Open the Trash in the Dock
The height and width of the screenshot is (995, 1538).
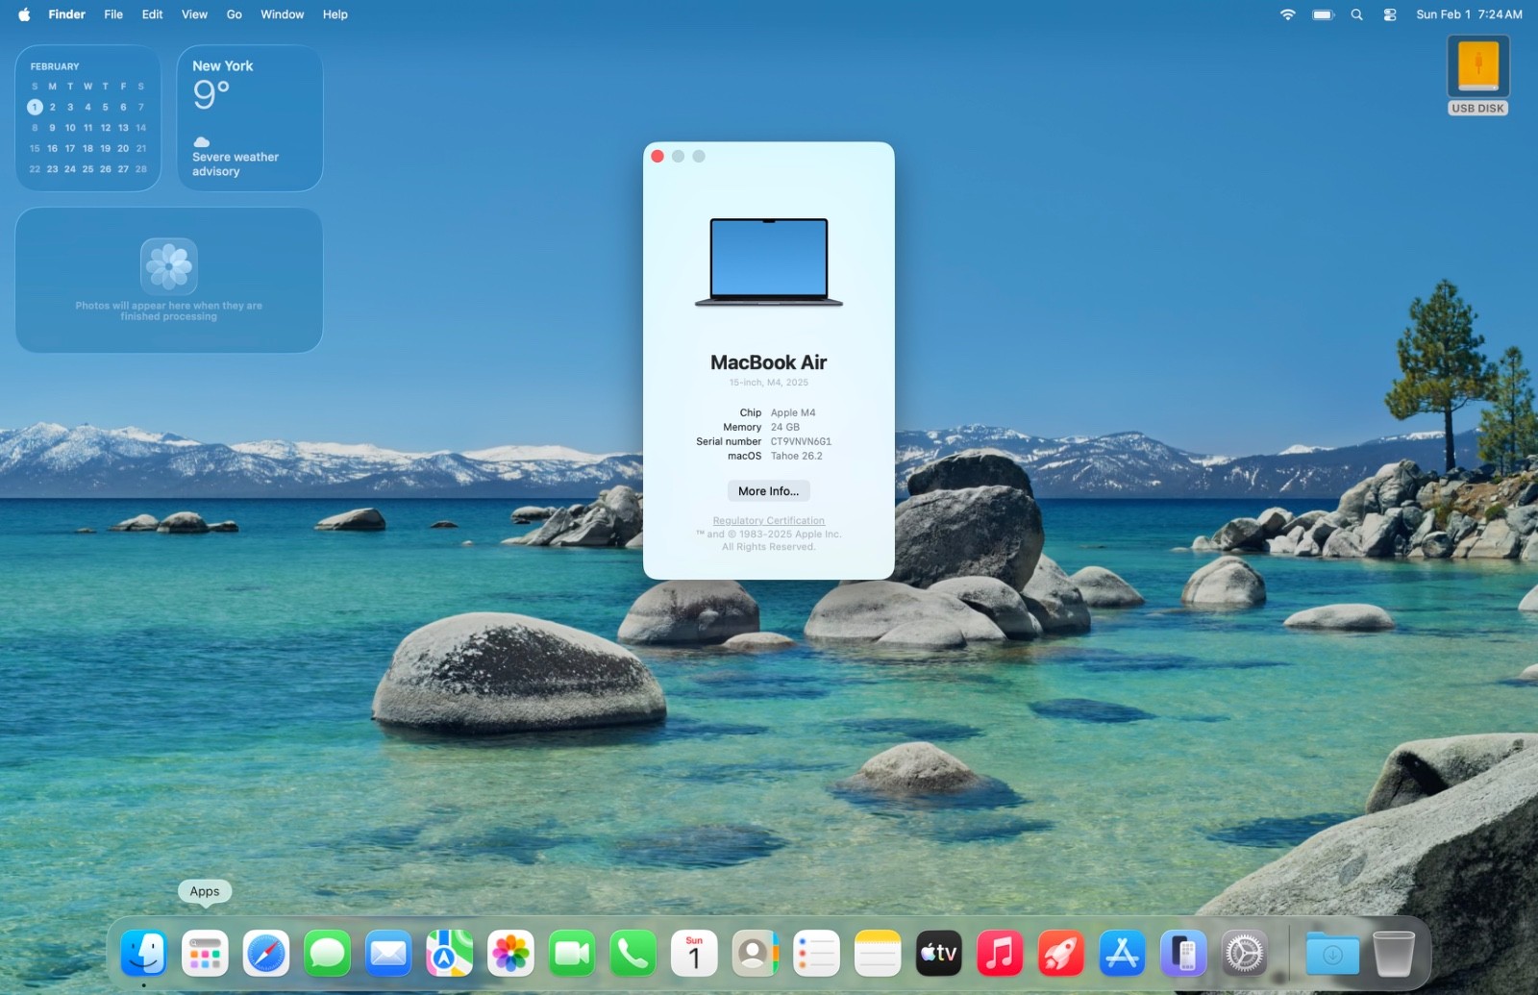click(1394, 954)
